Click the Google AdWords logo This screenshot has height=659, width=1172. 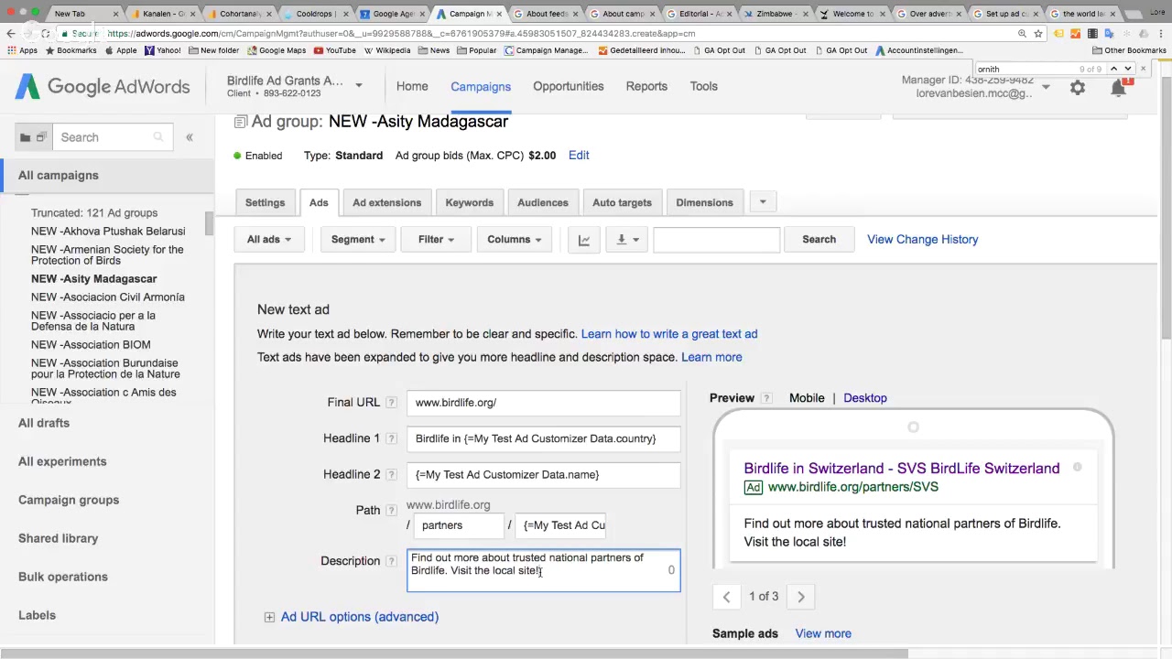tap(102, 87)
